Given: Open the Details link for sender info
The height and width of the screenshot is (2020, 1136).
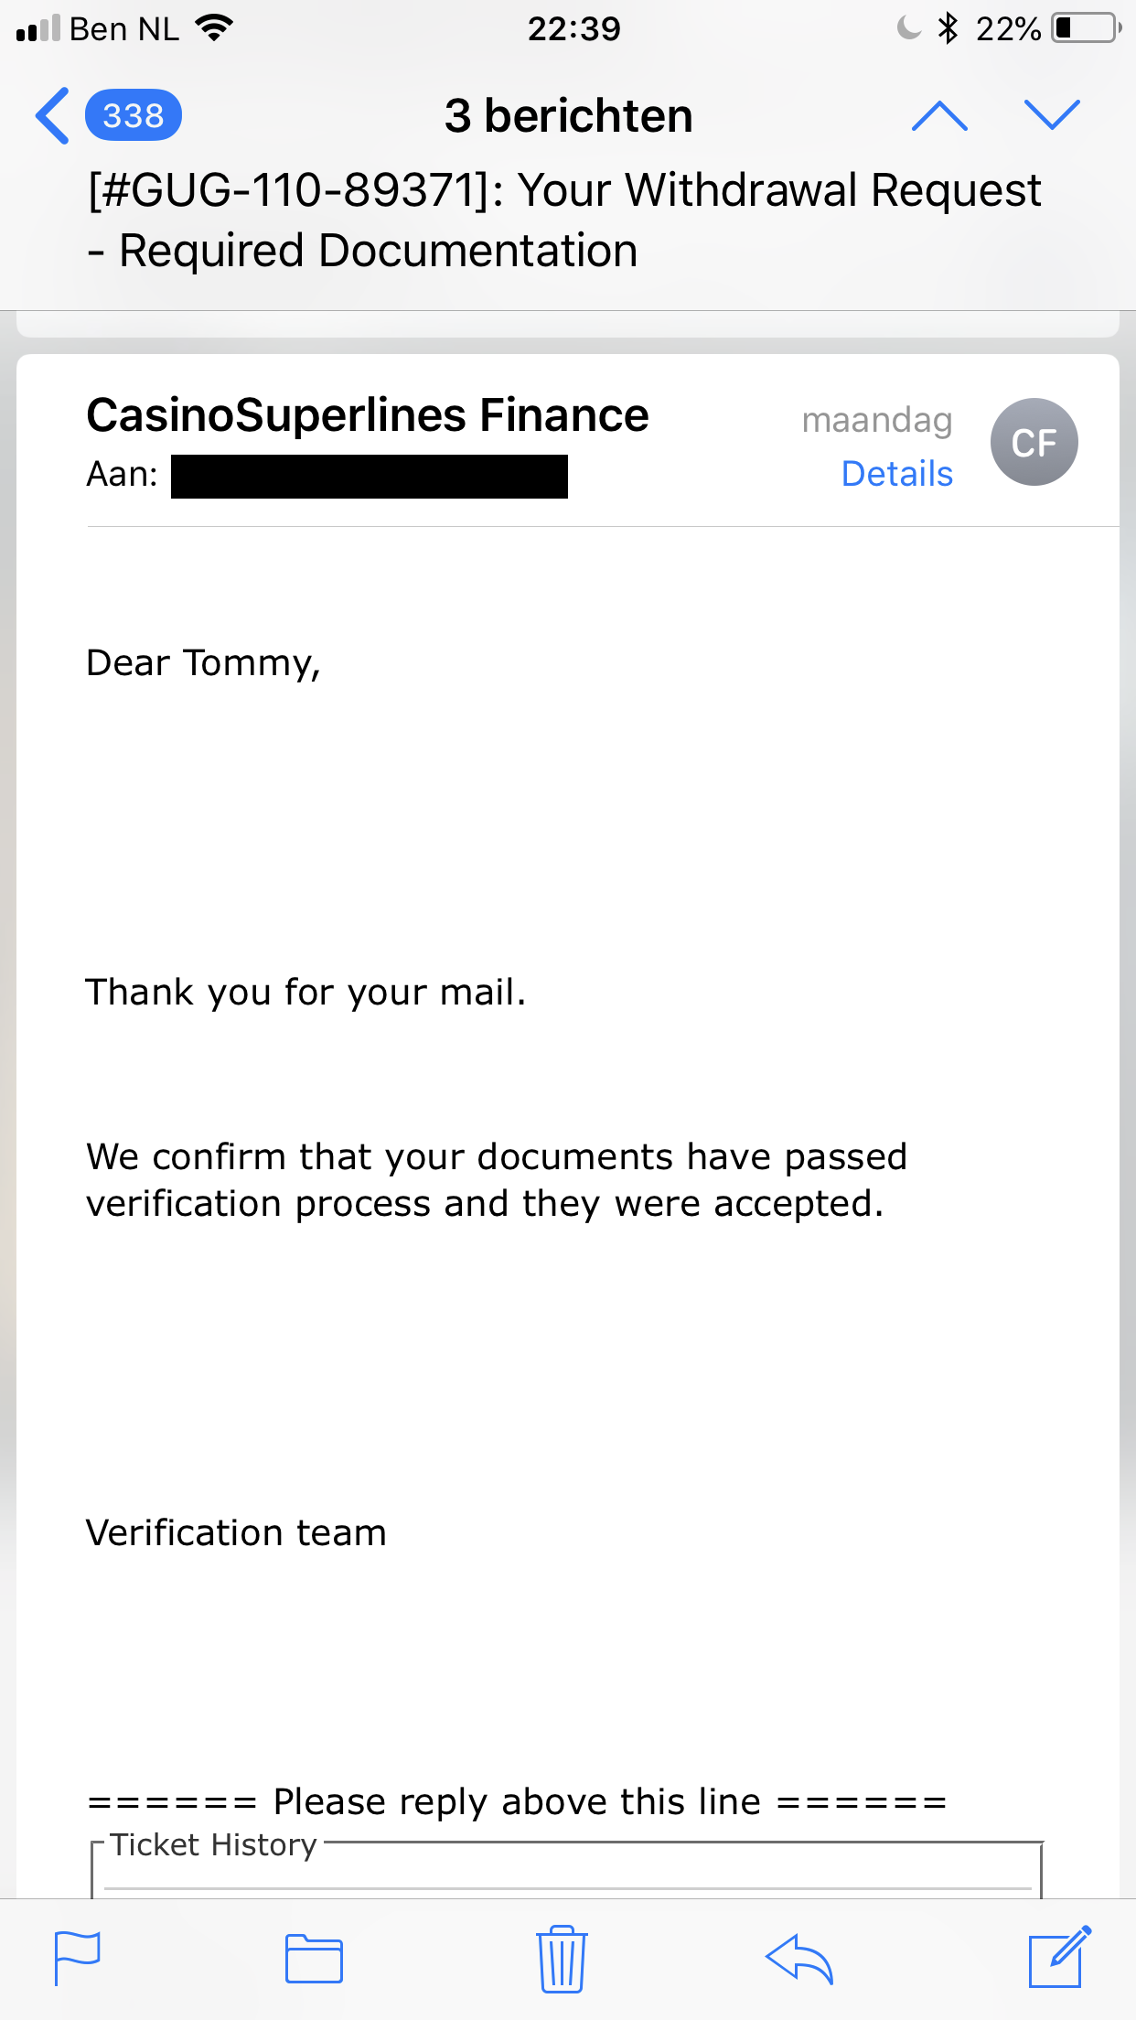Looking at the screenshot, I should [896, 474].
